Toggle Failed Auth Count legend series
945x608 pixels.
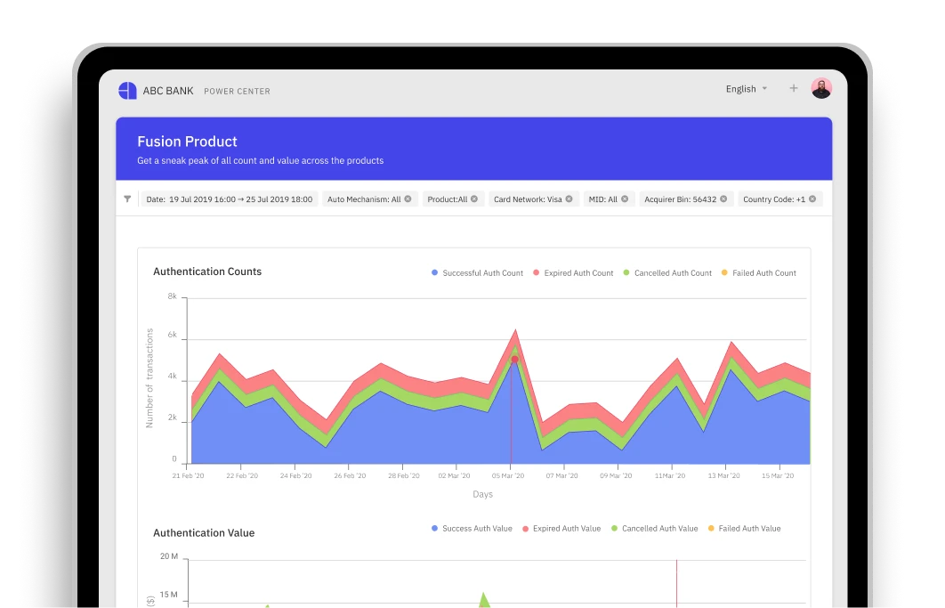(759, 273)
